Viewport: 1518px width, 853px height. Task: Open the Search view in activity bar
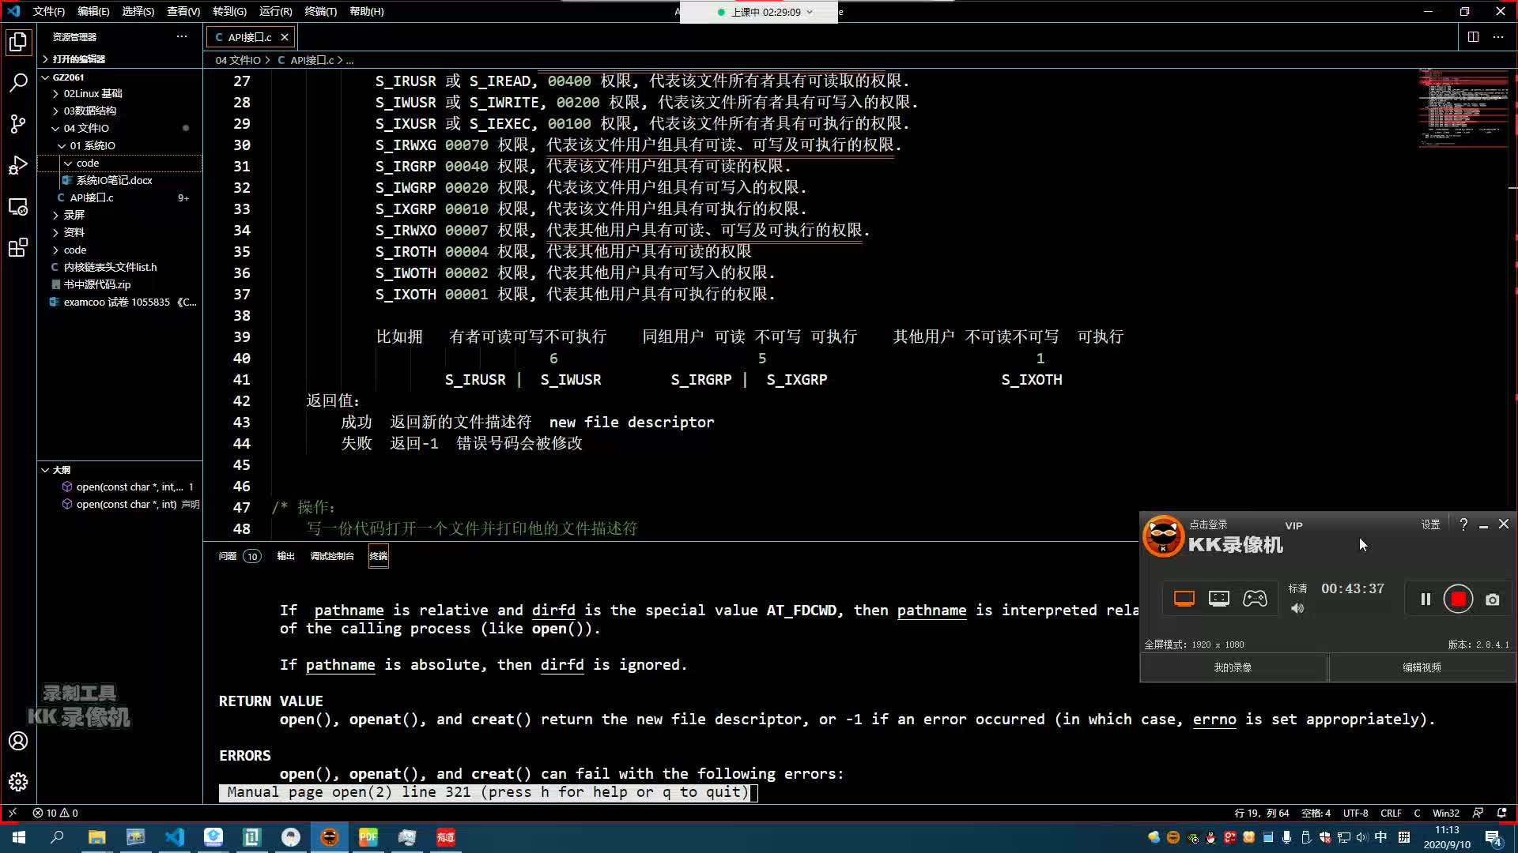coord(18,83)
